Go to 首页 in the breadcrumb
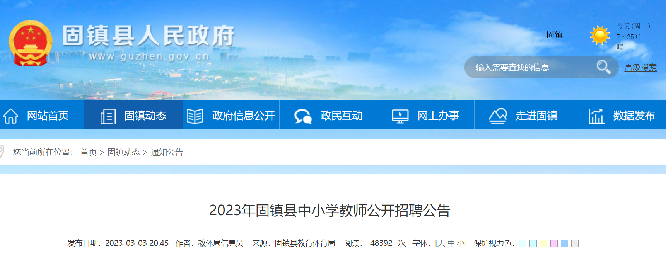Image resolution: width=666 pixels, height=257 pixels. coord(89,152)
